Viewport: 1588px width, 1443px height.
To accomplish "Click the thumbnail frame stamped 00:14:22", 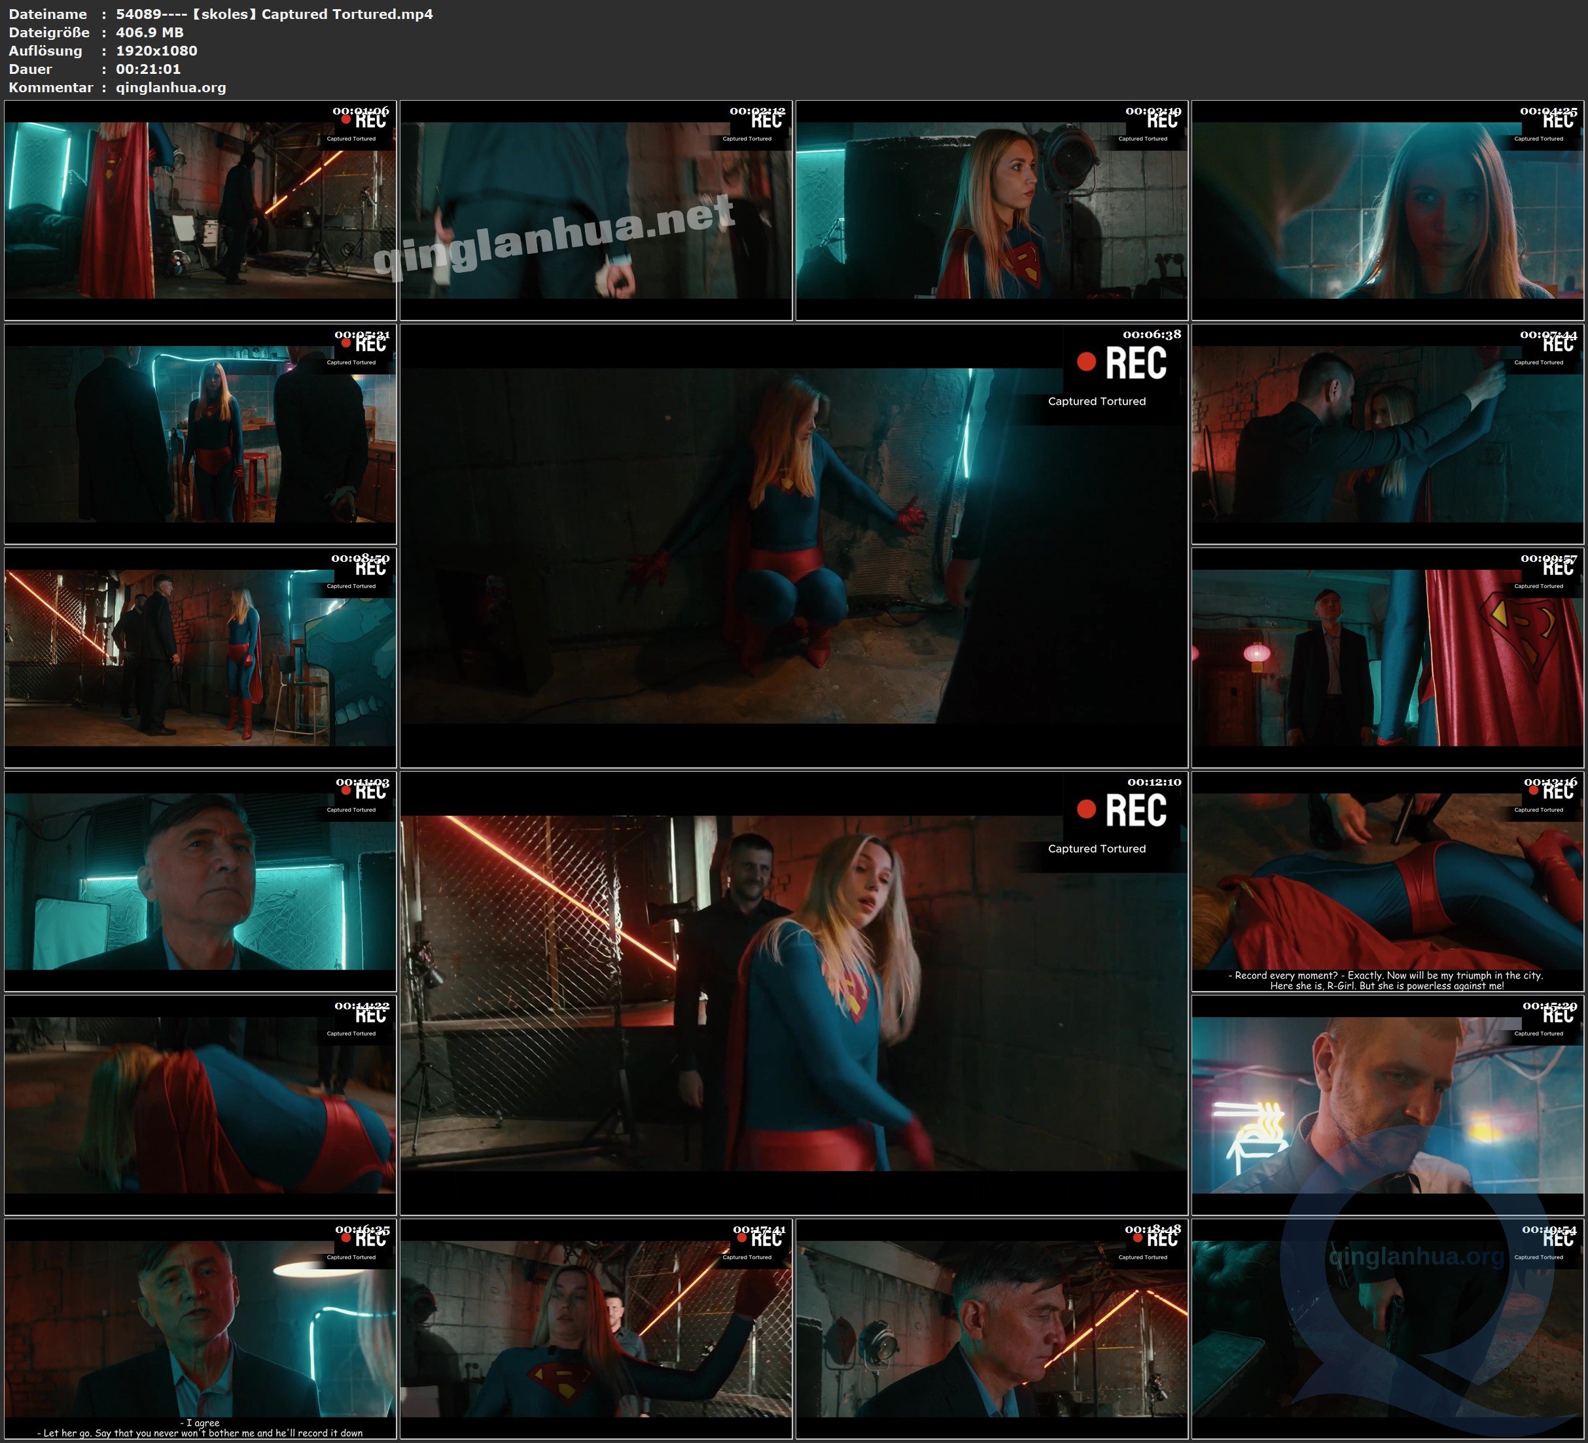I will pos(200,1105).
